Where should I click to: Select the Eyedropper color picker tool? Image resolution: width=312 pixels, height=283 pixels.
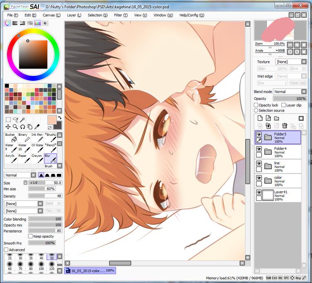point(37,127)
